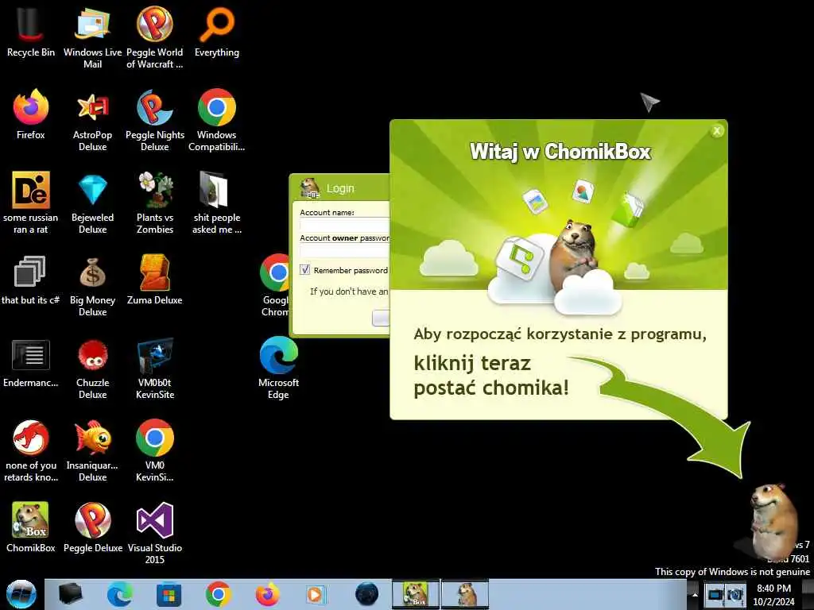
Task: Open partially hidden Google Chrome desktop icon
Action: 274,284
